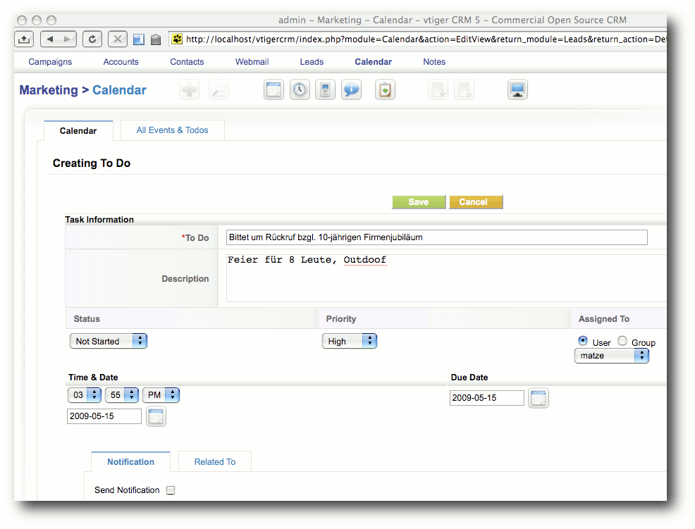Open the Accounts menu item
This screenshot has width=695, height=529.
121,62
